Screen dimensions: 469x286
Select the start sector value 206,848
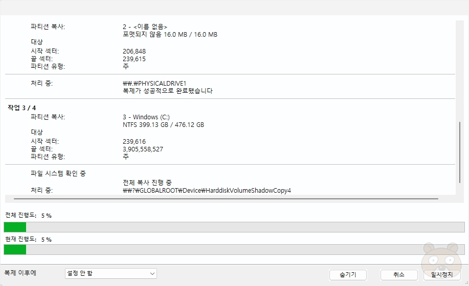[134, 51]
